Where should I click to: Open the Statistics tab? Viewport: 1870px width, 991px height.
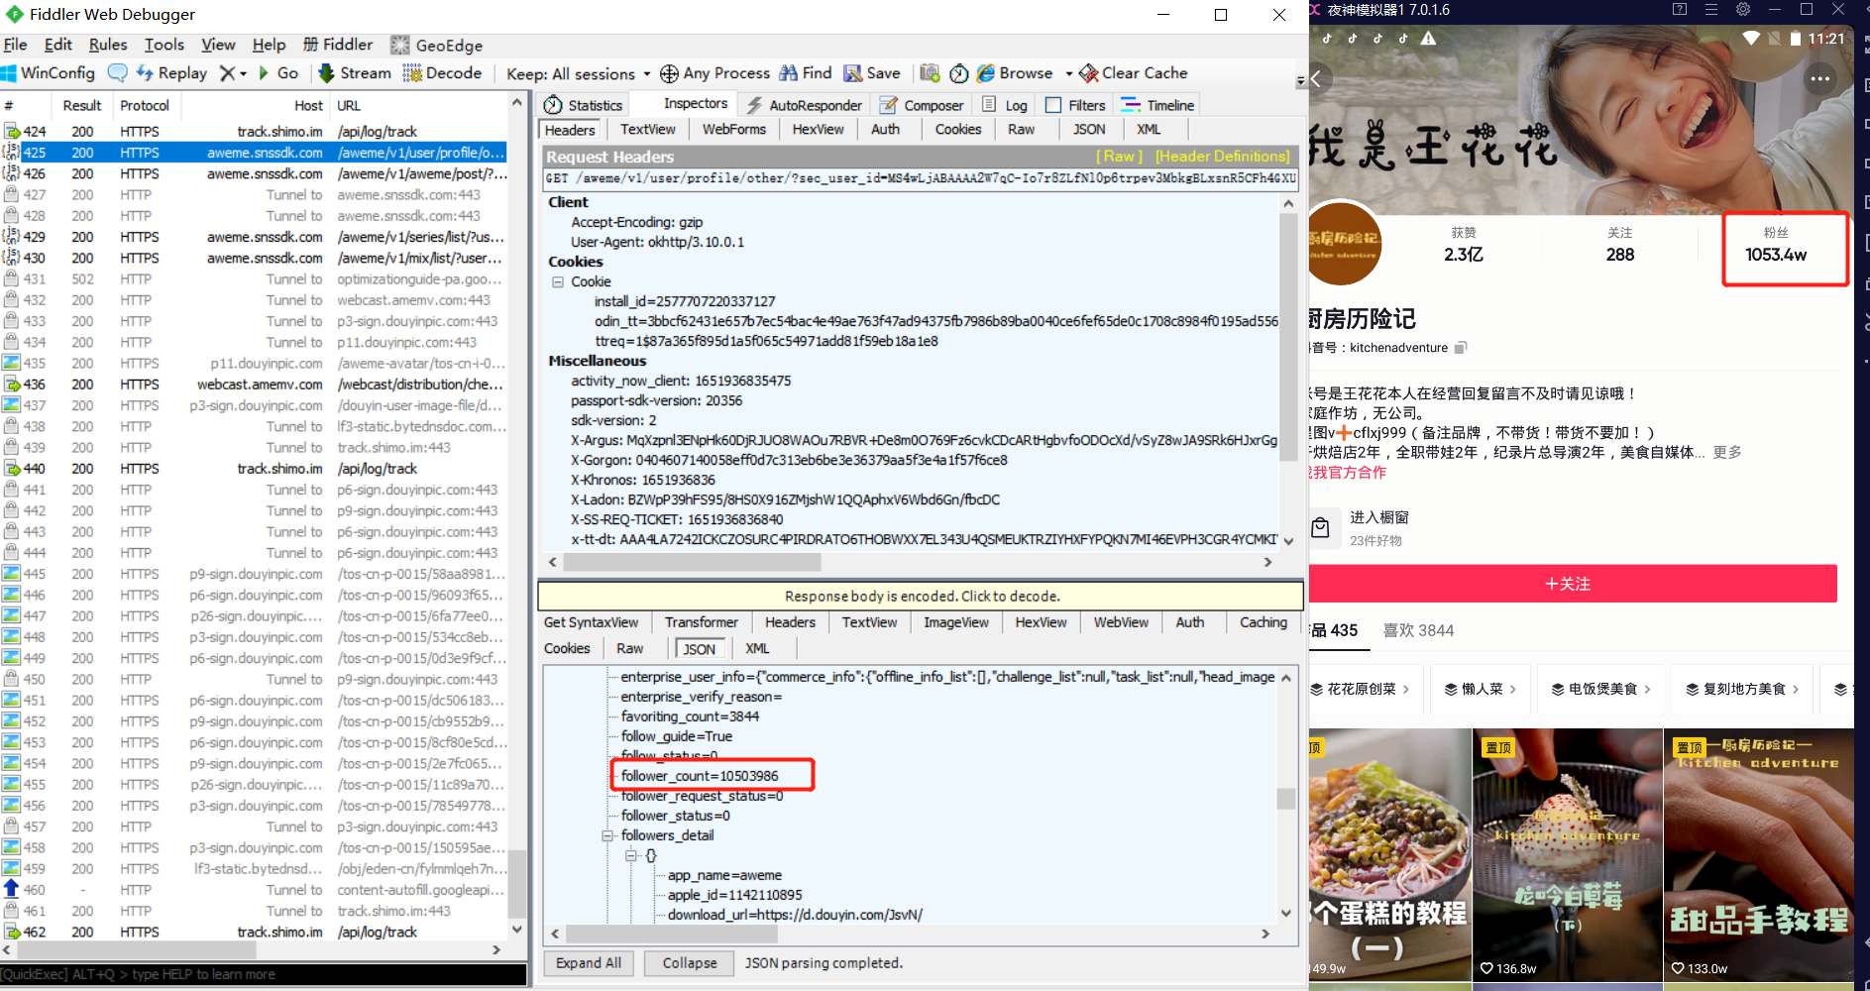[x=584, y=105]
